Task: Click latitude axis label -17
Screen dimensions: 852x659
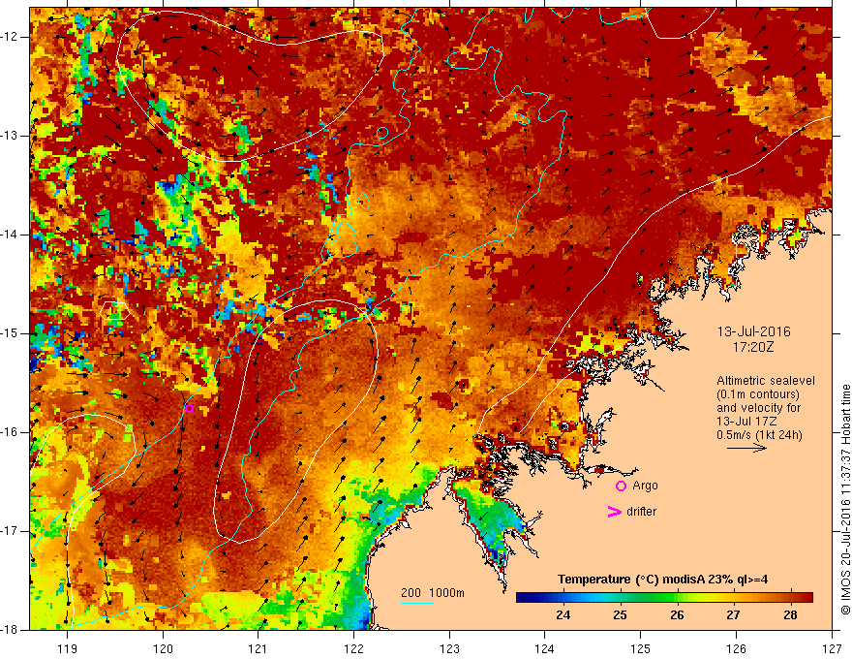Action: [x=10, y=531]
